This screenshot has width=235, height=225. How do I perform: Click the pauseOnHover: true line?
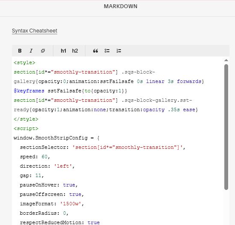coord(49,185)
